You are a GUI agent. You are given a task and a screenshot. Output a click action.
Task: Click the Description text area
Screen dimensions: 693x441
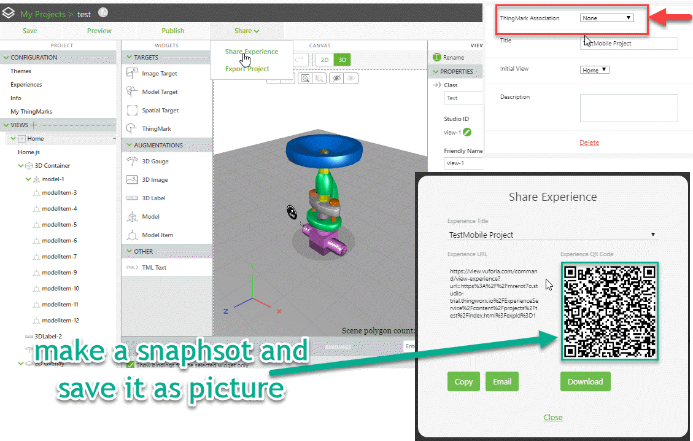[629, 108]
